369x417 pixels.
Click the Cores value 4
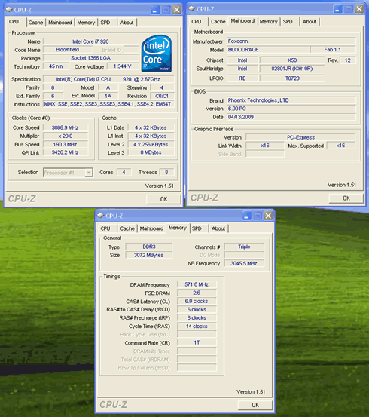coord(124,173)
